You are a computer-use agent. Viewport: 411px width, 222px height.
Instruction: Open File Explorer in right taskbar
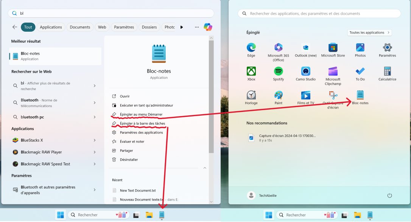(x=357, y=215)
